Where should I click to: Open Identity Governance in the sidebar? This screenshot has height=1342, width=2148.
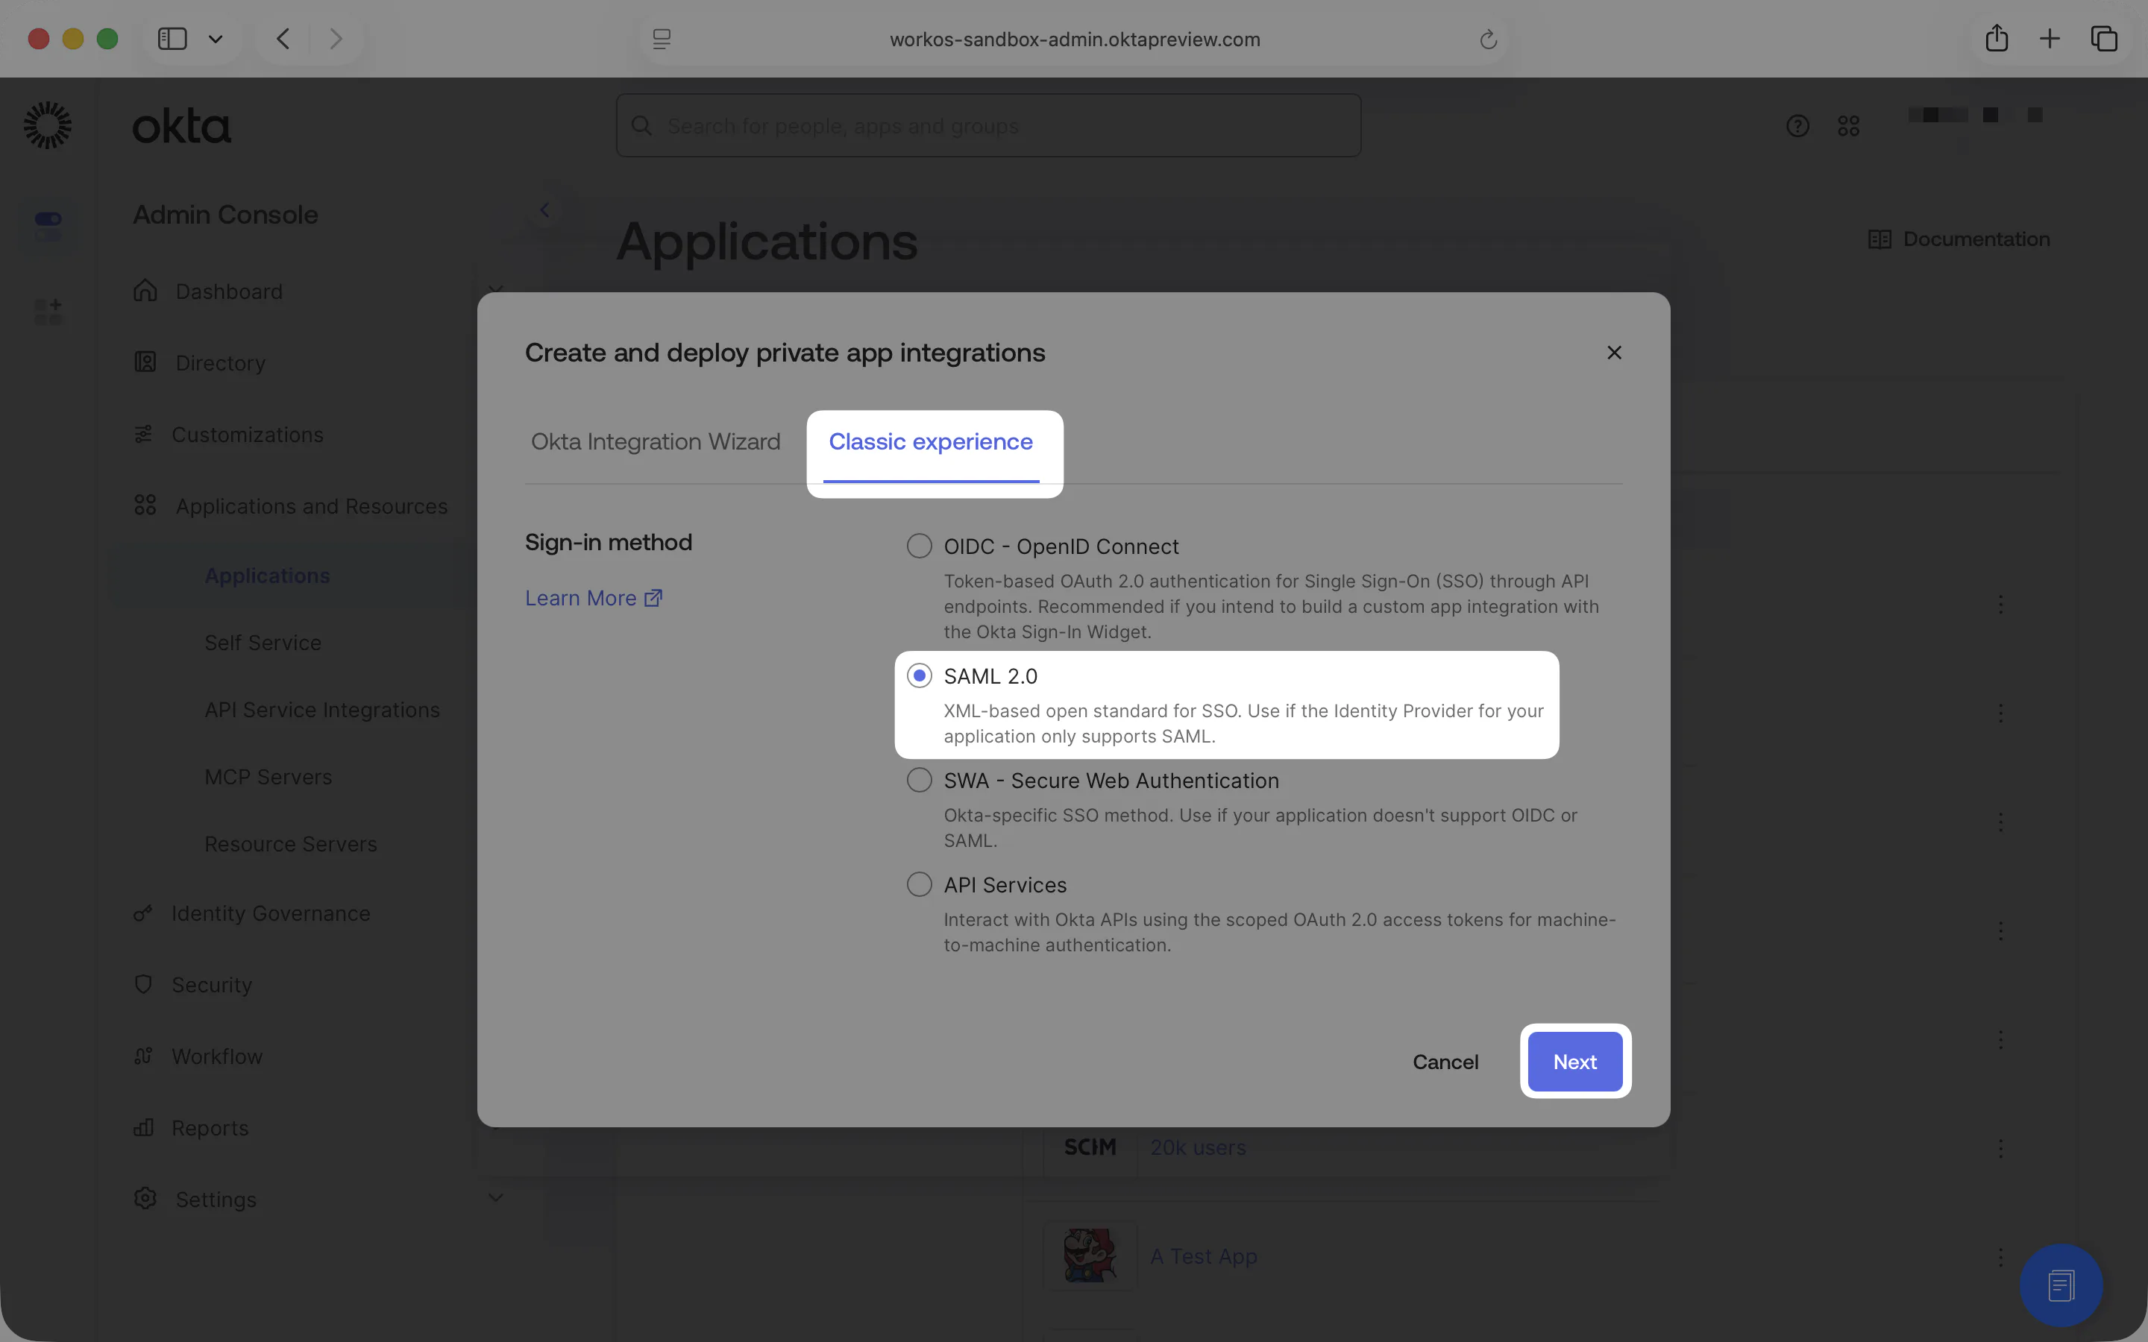(x=270, y=913)
